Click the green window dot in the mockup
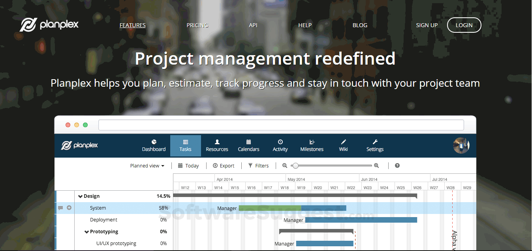The width and height of the screenshot is (532, 251). 85,125
